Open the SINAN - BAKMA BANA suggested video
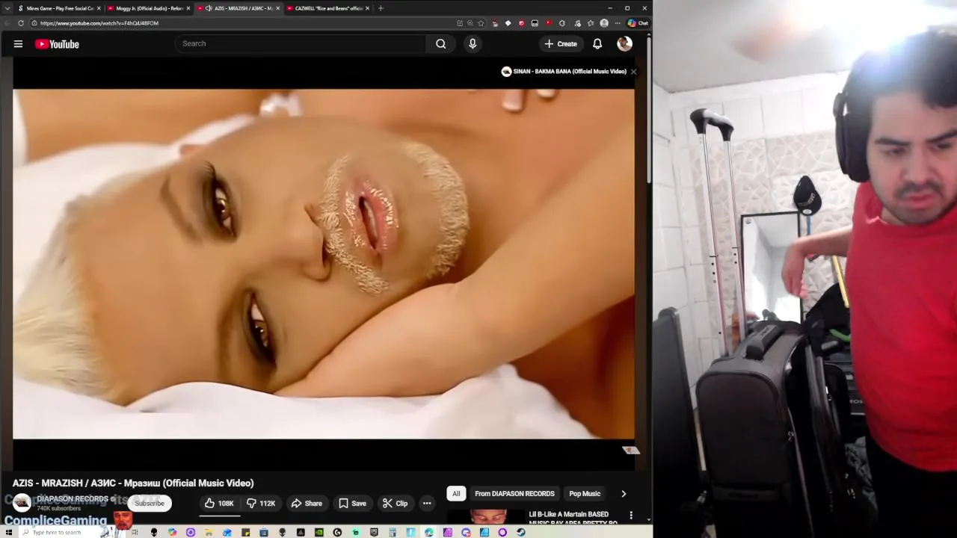The height and width of the screenshot is (538, 957). pyautogui.click(x=564, y=72)
